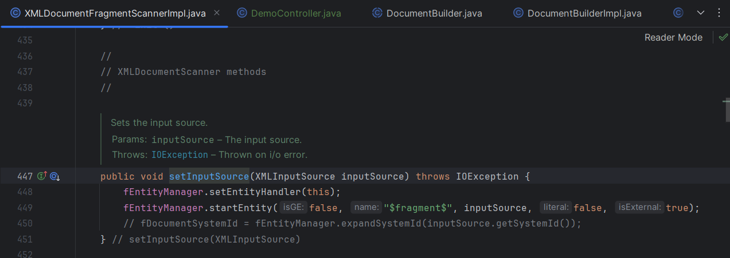This screenshot has height=258, width=730.
Task: Switch to the DocumentBuilder.java tab
Action: [x=434, y=13]
